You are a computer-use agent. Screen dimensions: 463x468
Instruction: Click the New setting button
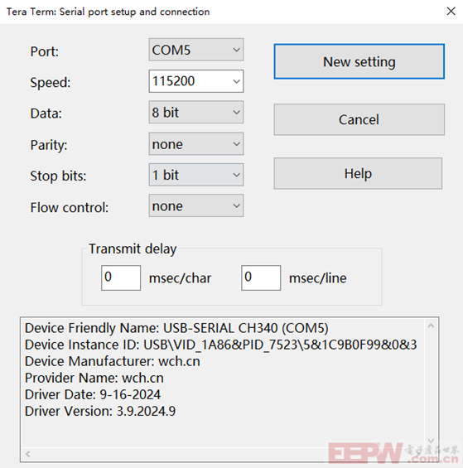pyautogui.click(x=359, y=62)
